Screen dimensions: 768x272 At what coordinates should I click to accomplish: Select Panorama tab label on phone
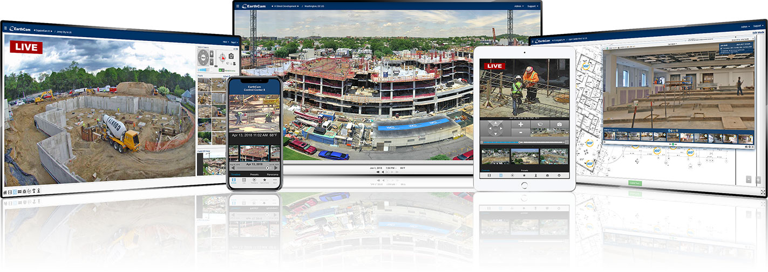273,175
